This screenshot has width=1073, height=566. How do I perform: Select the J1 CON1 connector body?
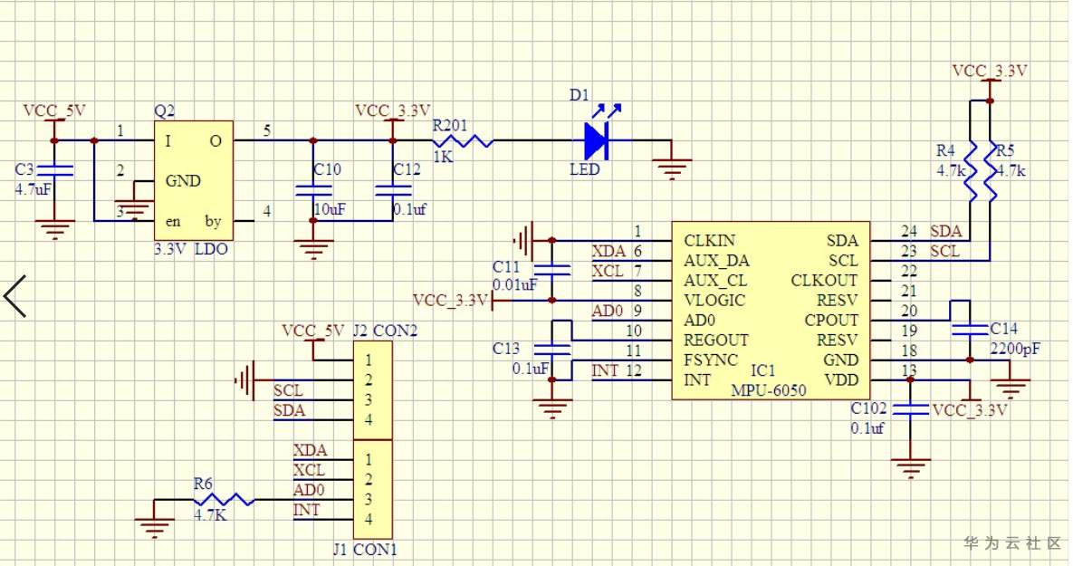pyautogui.click(x=373, y=489)
